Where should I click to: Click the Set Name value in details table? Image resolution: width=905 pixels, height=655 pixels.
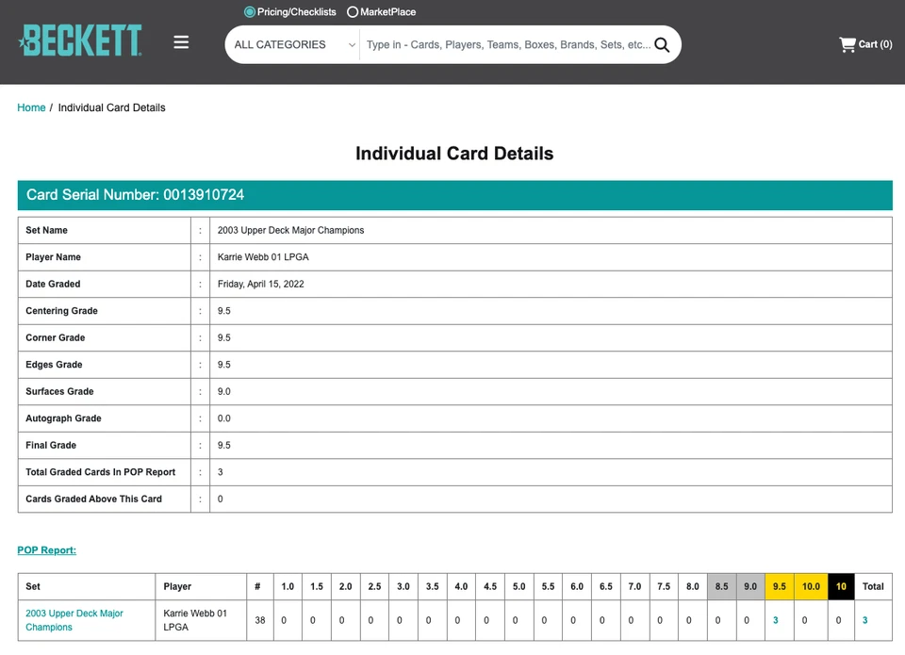click(x=291, y=230)
